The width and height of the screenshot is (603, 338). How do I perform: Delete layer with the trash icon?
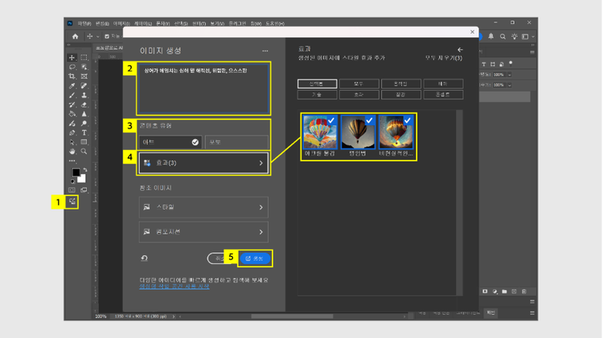point(523,291)
